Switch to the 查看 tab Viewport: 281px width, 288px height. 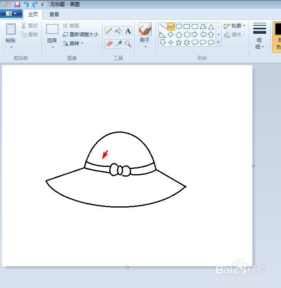(54, 14)
